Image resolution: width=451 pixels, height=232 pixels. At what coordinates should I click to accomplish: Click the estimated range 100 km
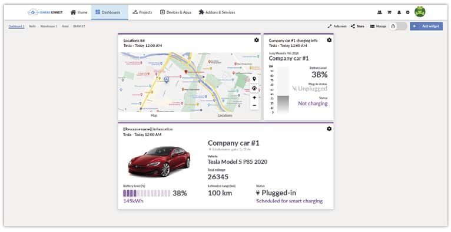220,193
